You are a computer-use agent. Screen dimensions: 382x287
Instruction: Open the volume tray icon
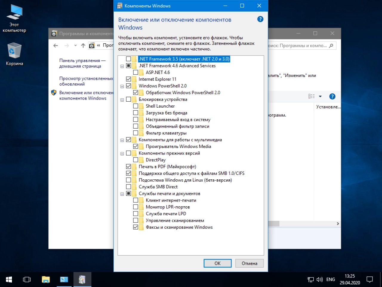320,280
